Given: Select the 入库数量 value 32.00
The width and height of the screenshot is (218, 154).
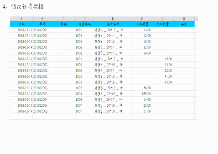Looking at the screenshot, I should tap(142, 47).
